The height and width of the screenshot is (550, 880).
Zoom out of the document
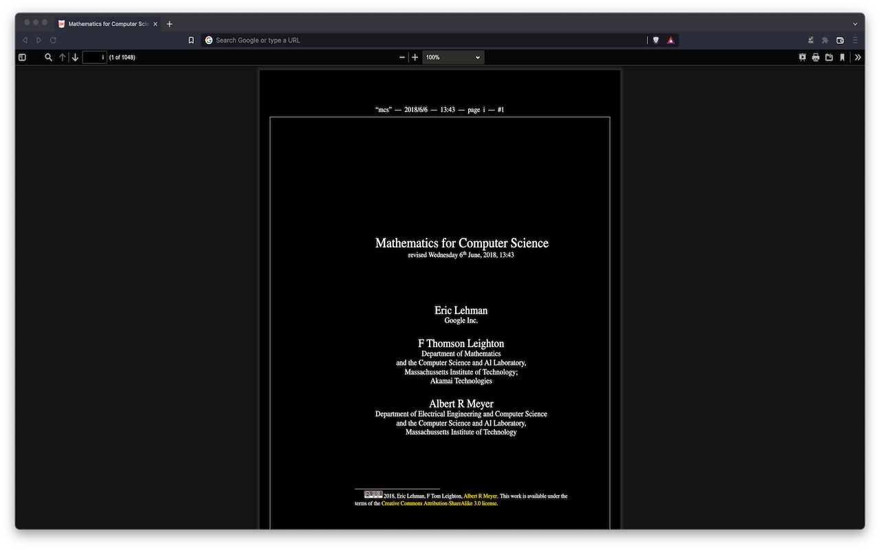(401, 57)
